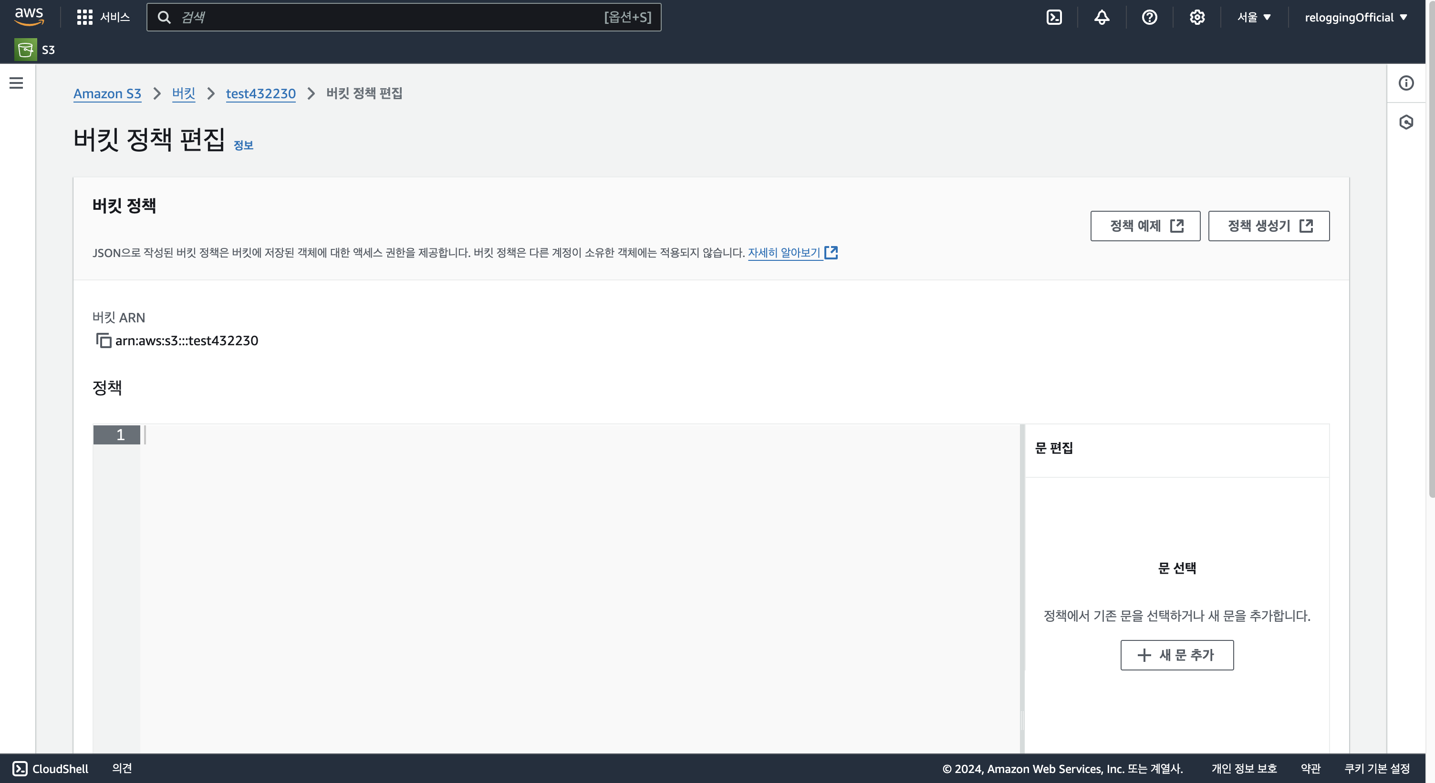Expand the 서울 region dropdown
Image resolution: width=1435 pixels, height=783 pixels.
point(1254,17)
